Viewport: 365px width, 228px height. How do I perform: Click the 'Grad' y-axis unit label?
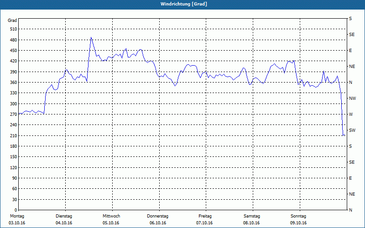click(12, 21)
